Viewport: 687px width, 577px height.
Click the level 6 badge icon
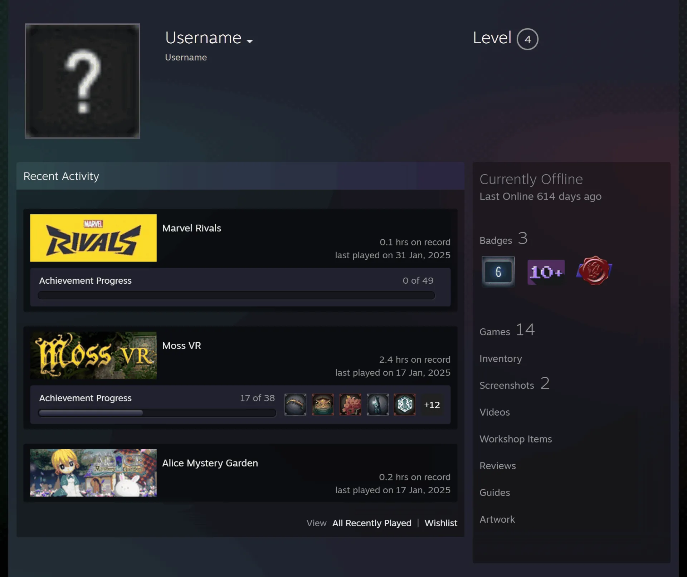pyautogui.click(x=498, y=272)
